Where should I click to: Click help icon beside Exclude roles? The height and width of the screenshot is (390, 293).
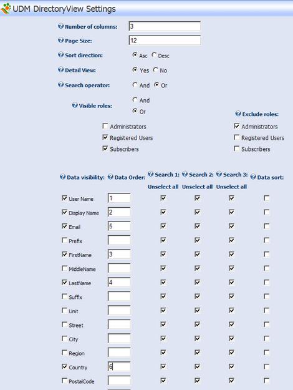click(x=238, y=114)
